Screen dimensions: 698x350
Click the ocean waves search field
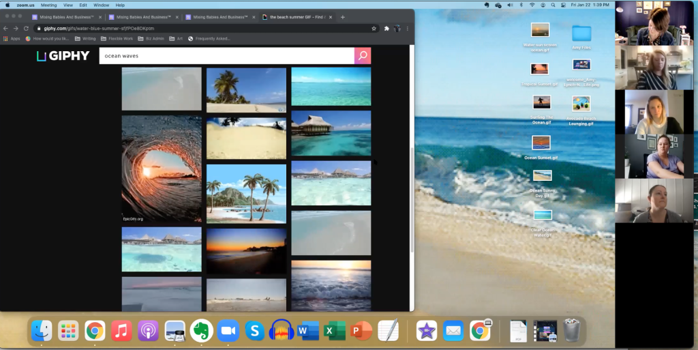coord(225,56)
